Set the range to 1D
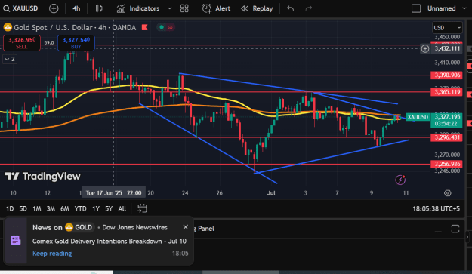 [x=10, y=209]
